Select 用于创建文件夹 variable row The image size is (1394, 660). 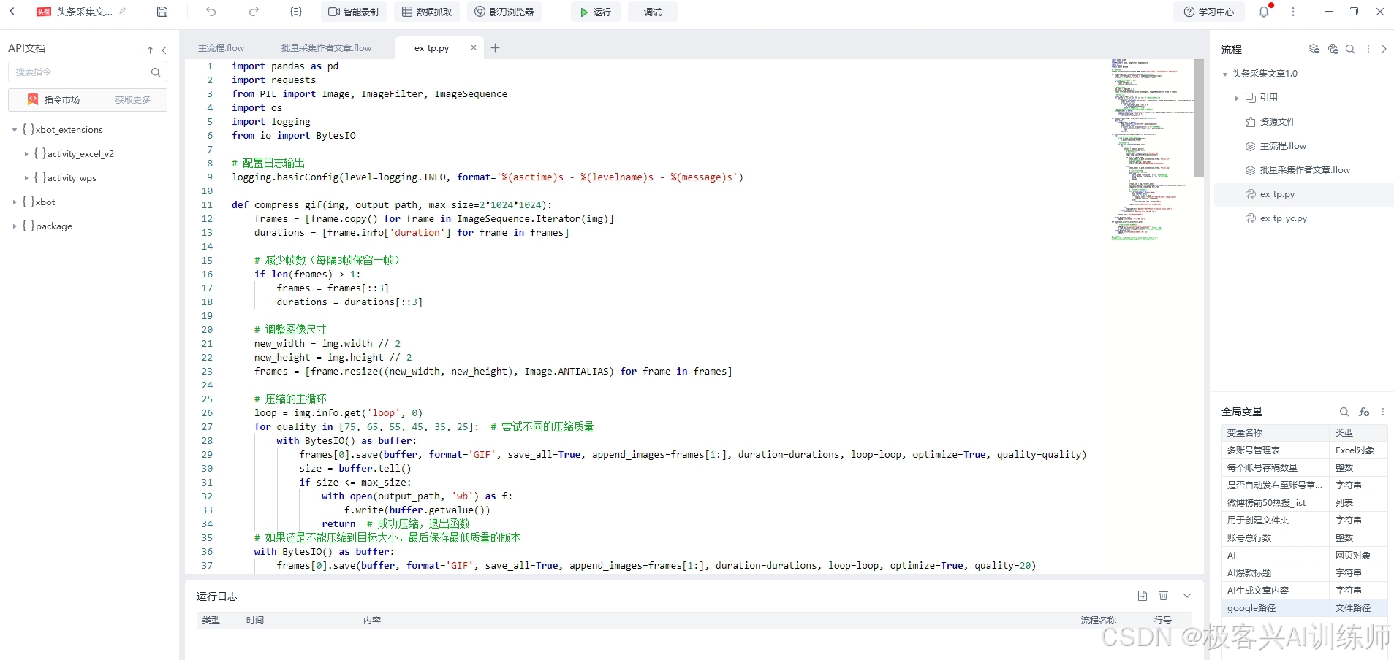click(x=1304, y=521)
